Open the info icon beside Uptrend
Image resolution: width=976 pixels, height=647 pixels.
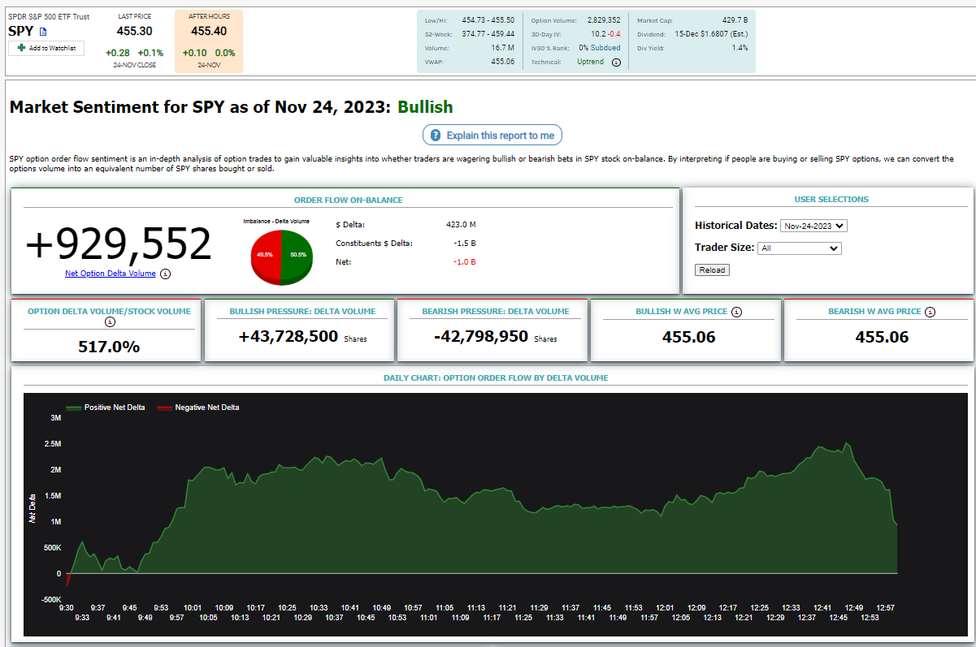616,63
